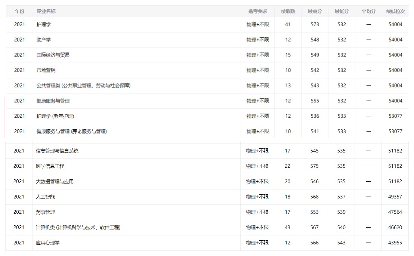Select the 医学信息工程 major name
Screen dimensions: 414x256
tap(50, 166)
